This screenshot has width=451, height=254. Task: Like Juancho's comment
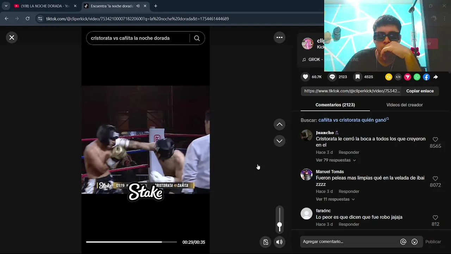435,140
